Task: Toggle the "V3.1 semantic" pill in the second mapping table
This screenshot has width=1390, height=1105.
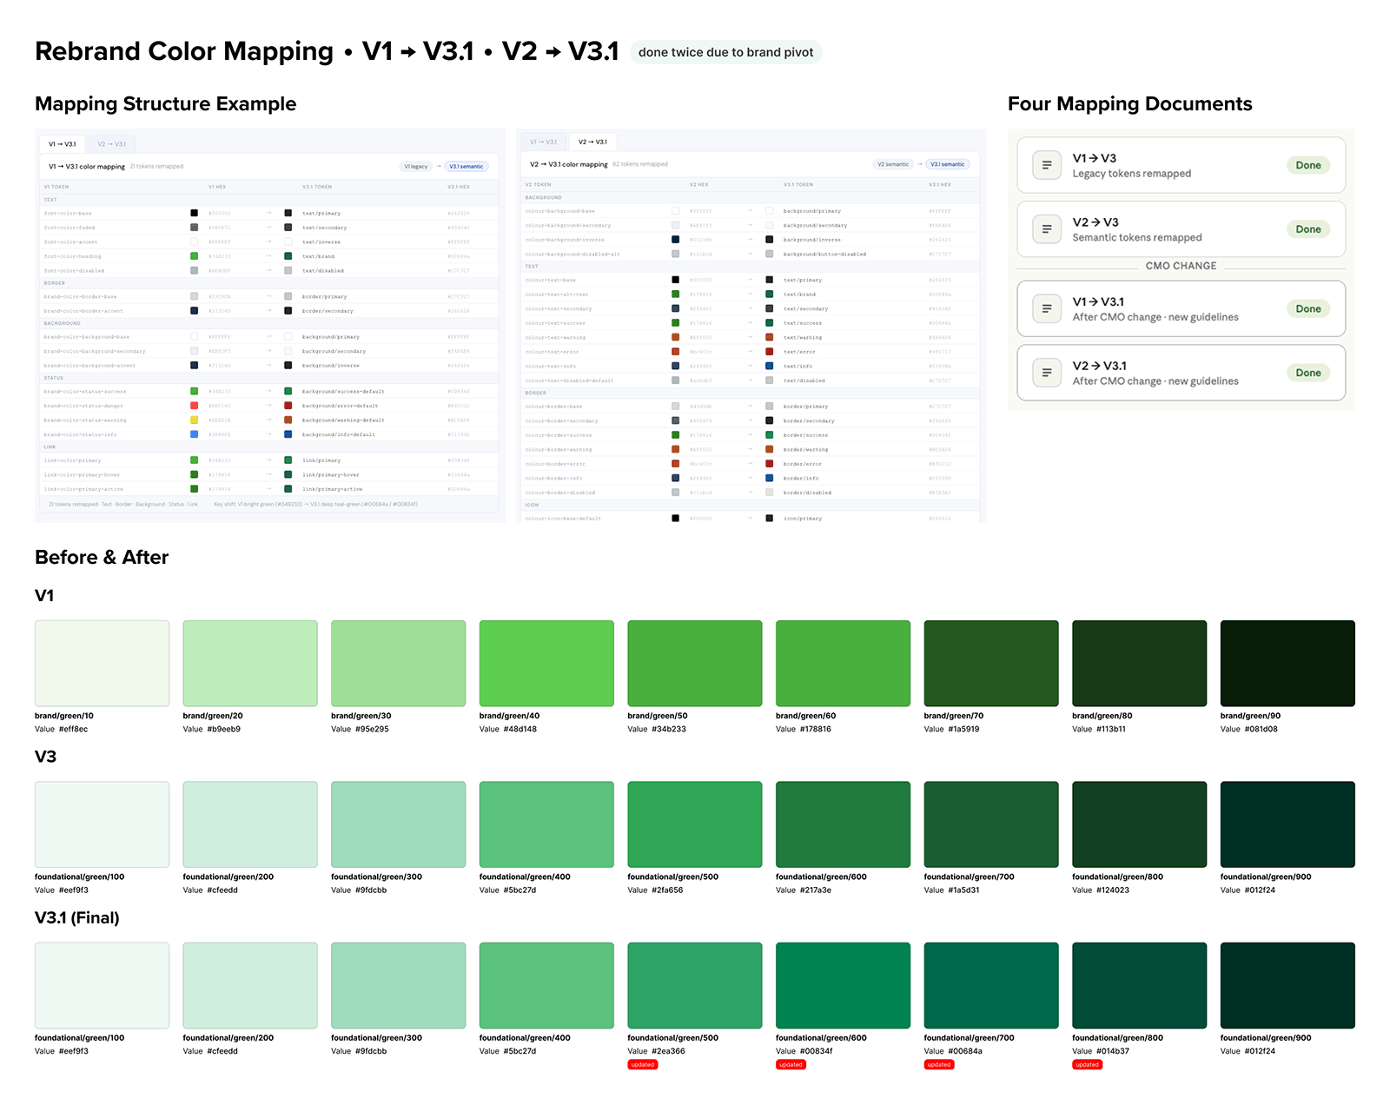Action: pyautogui.click(x=948, y=163)
